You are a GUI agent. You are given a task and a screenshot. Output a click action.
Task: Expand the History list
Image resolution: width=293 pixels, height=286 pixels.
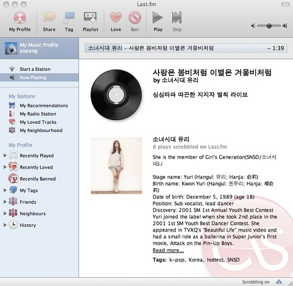(5, 225)
